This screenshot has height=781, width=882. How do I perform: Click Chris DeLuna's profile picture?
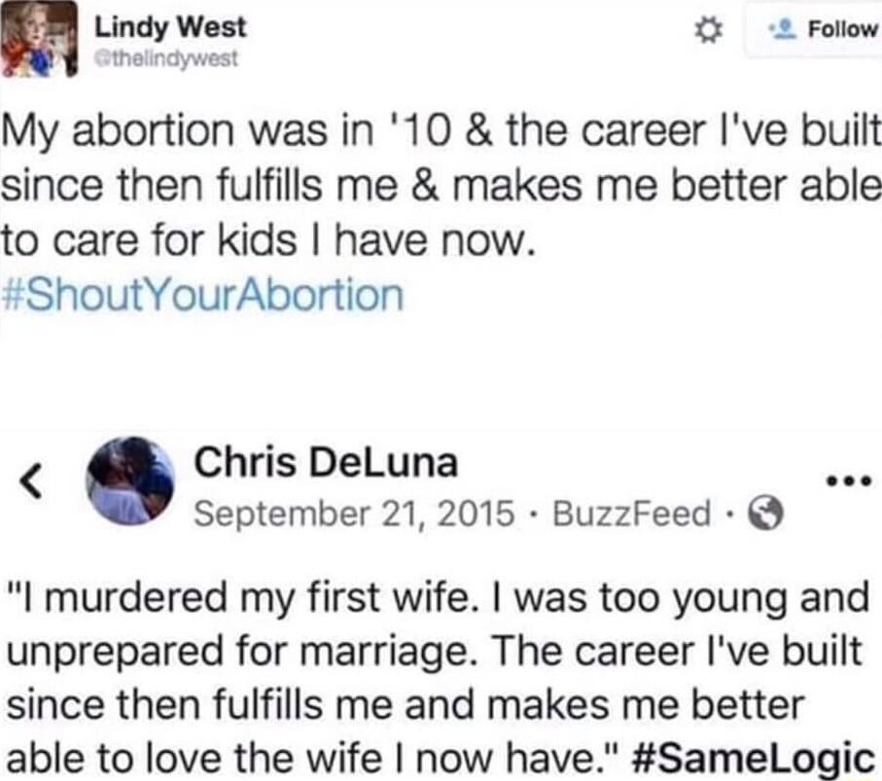click(x=129, y=484)
